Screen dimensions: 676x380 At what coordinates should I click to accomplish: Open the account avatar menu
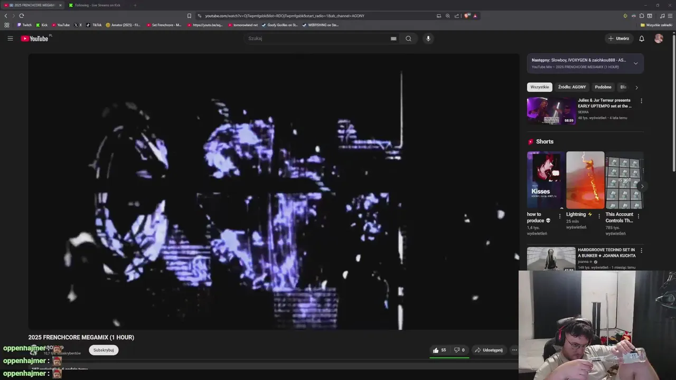(659, 39)
